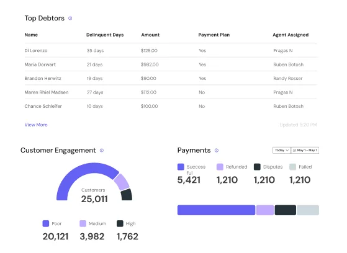Screen dimensions: 347x253
Task: Click the lavender Refunded segment of payments bar
Action: coord(265,210)
